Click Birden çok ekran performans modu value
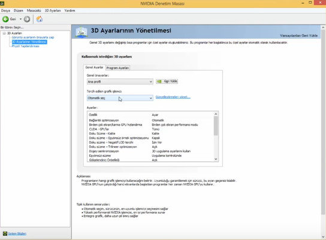326x240 pixels. point(175,124)
